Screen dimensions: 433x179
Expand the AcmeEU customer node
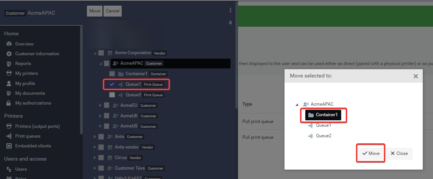pyautogui.click(x=100, y=105)
